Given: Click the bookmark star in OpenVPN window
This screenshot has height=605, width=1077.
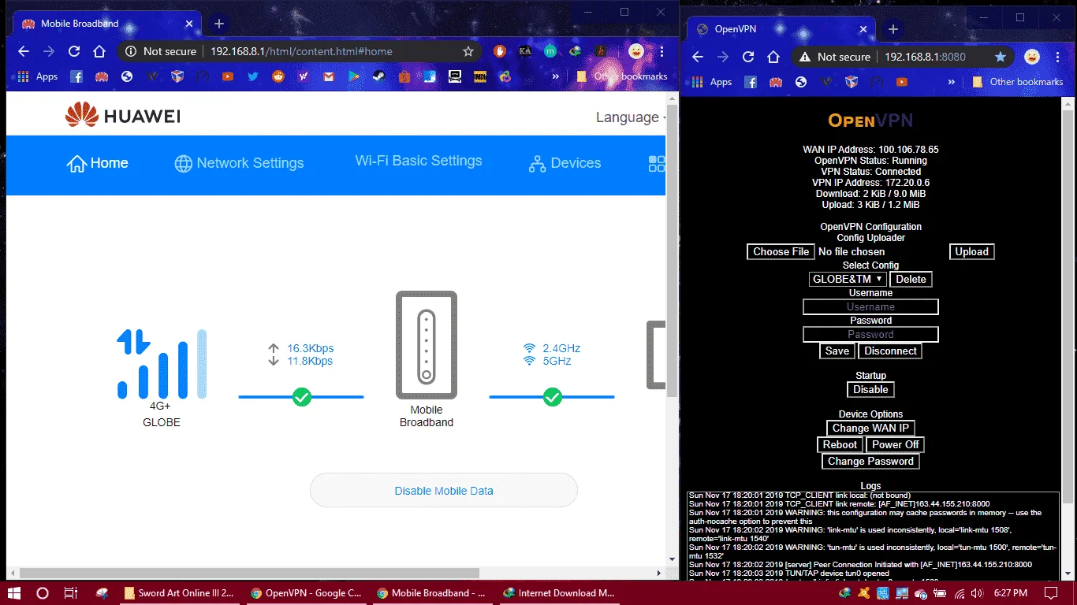Looking at the screenshot, I should point(1001,57).
